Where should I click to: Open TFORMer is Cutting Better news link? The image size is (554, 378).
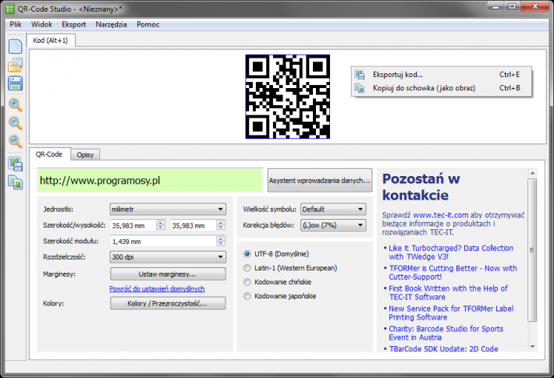tap(453, 273)
